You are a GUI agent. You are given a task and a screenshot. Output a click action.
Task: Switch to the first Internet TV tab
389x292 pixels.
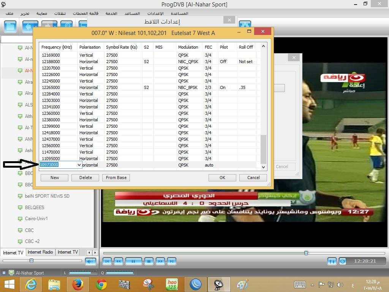tap(13, 252)
